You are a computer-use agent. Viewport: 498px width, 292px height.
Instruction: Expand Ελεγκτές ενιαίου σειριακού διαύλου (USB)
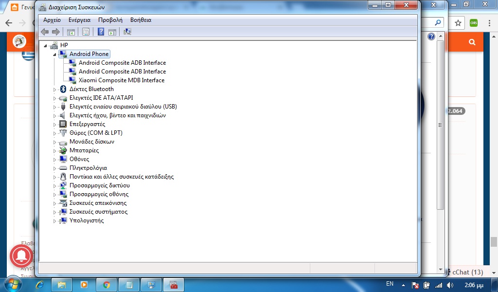point(54,108)
